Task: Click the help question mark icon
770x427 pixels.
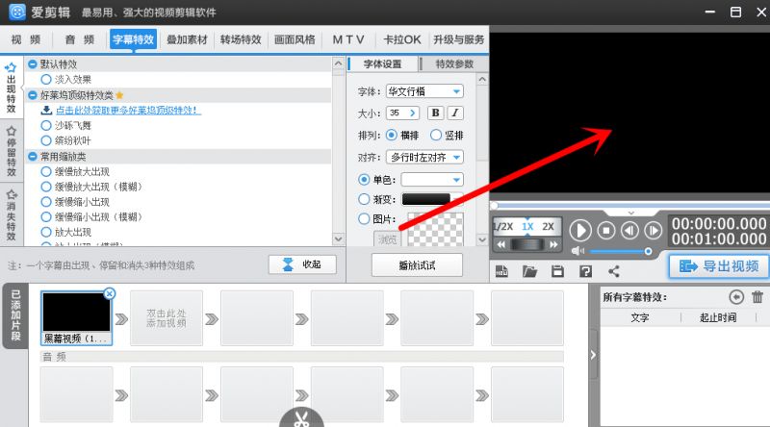Action: (x=585, y=272)
